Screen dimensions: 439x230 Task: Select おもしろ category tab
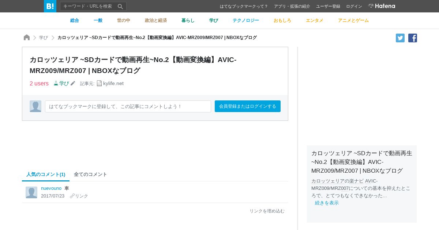point(282,20)
